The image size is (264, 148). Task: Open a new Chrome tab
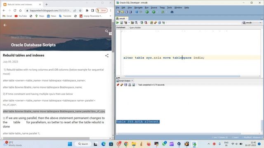tap(47, 5)
